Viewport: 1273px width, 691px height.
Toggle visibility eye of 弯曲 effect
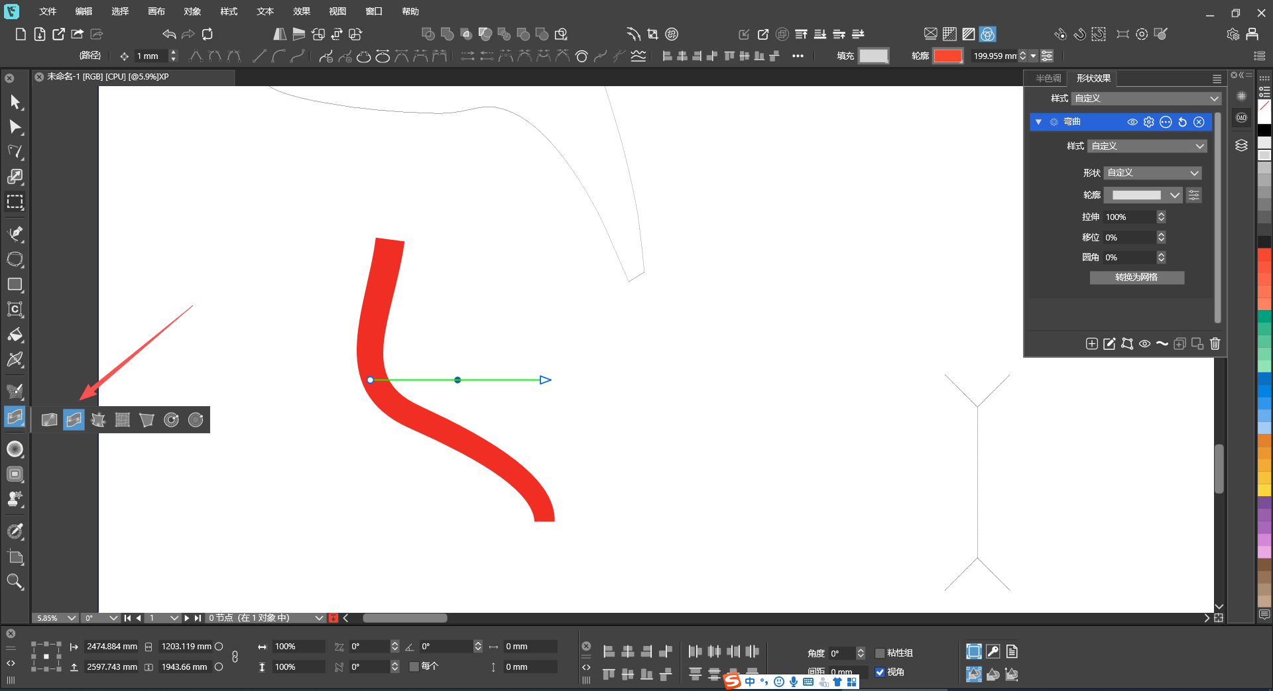tap(1132, 122)
